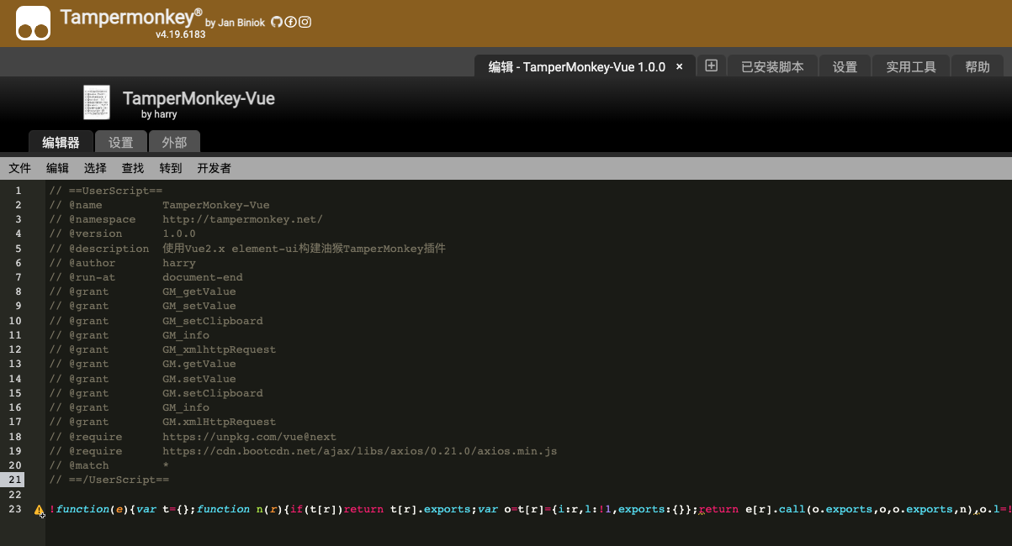Select the 编辑器 sub-tab

coord(61,142)
